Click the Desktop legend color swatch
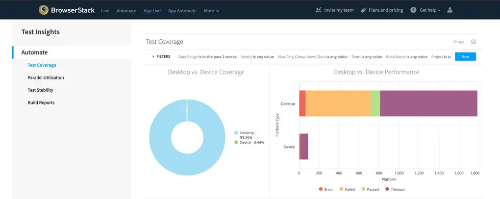Image resolution: width=500 pixels, height=199 pixels. (236, 133)
